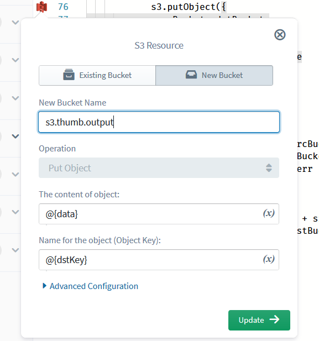Viewport: 319px width, 341px height.
Task: Click the New Bucket Name text field
Action: 159,122
